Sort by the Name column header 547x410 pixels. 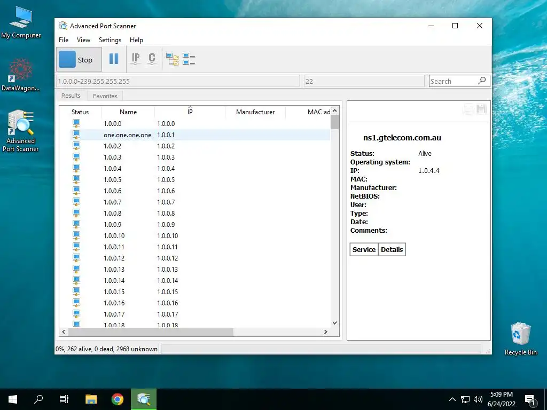tap(128, 112)
